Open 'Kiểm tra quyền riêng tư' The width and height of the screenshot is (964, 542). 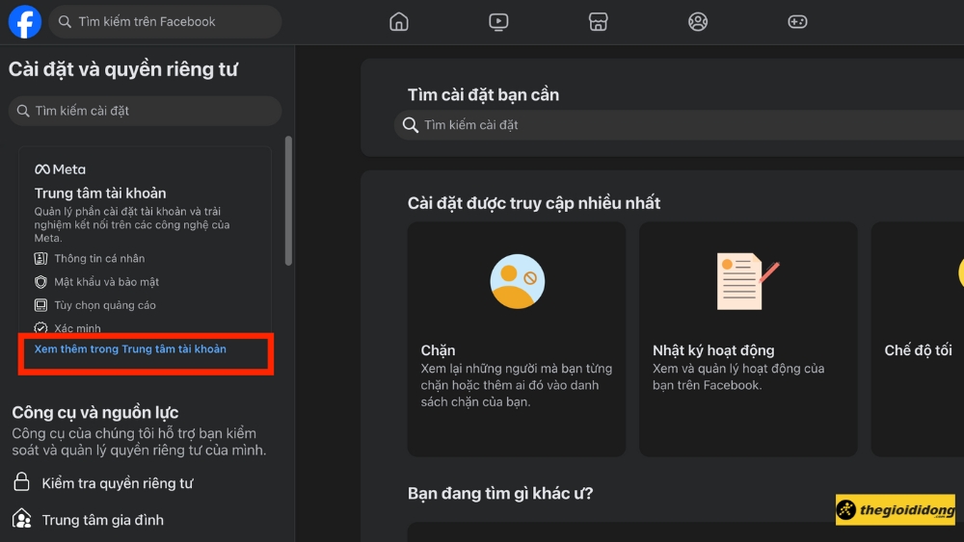[x=118, y=483]
